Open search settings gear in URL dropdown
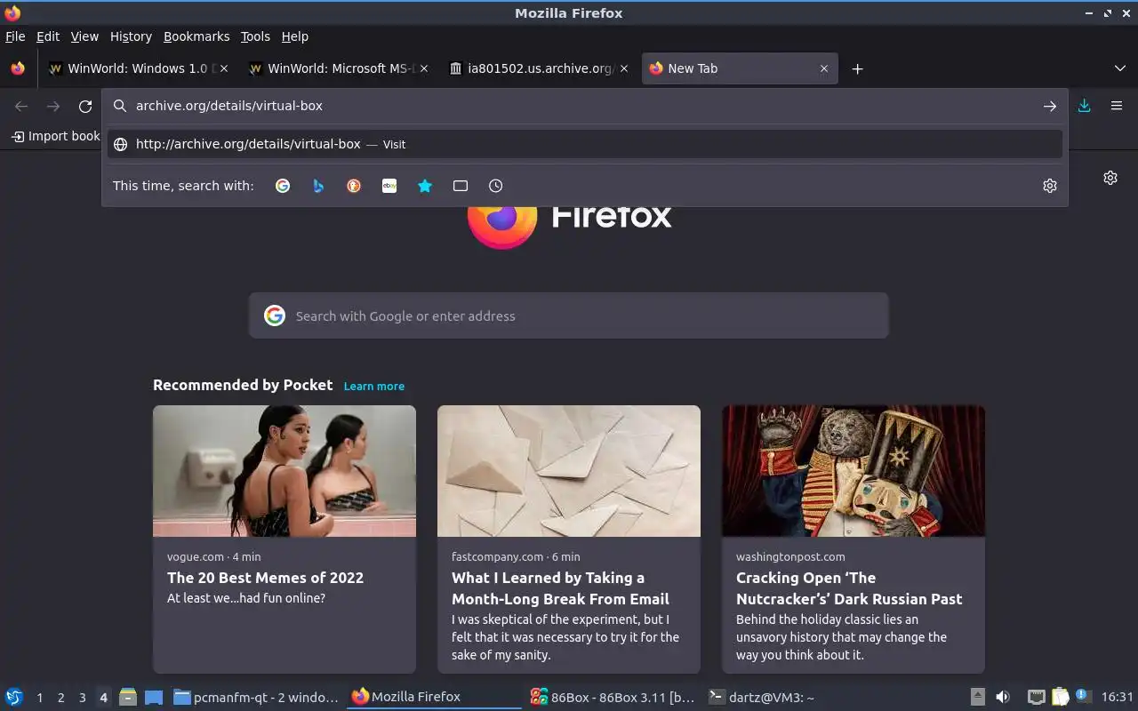 [x=1050, y=186]
